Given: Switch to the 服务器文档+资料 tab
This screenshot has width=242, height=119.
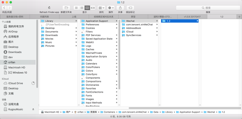Looking at the screenshot, I should [15, 17].
